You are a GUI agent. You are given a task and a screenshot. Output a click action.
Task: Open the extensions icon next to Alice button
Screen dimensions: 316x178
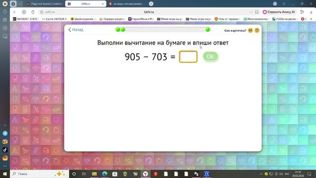point(302,12)
